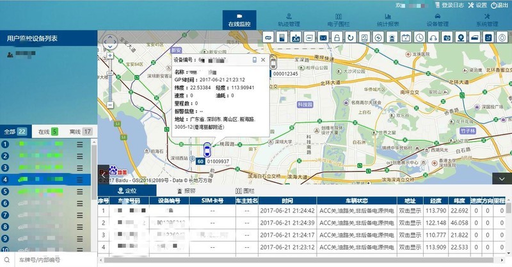
Task: Focus the 车牌号/内部编号 search field
Action: coord(56,260)
